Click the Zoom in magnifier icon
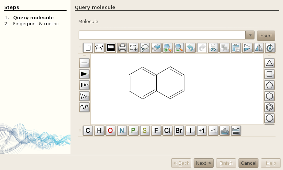 tap(168, 48)
